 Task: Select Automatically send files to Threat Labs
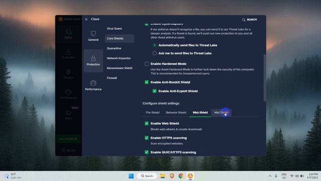click(154, 45)
